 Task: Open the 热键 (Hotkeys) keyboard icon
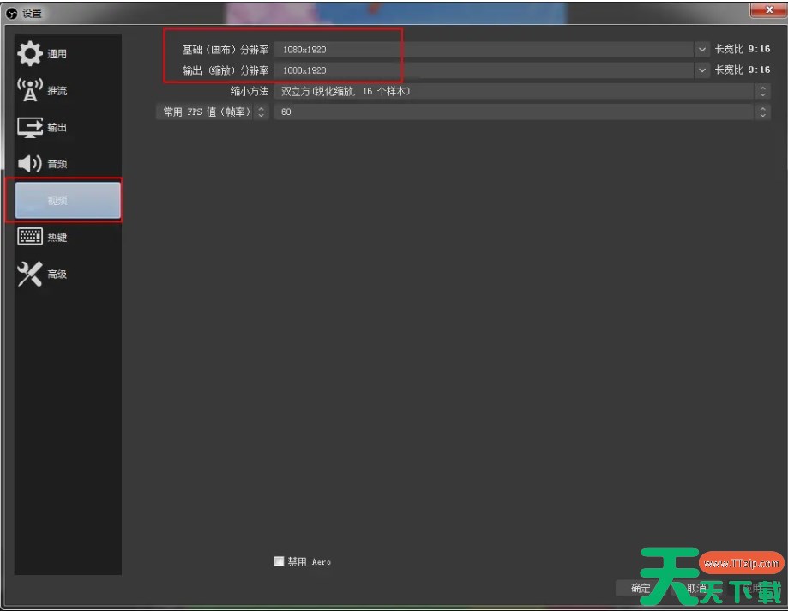click(30, 236)
